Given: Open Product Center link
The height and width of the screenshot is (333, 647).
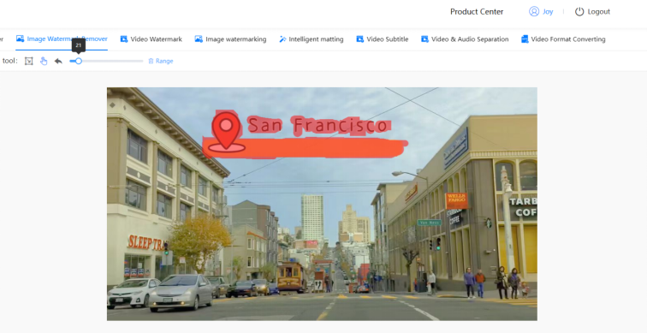Looking at the screenshot, I should (x=477, y=11).
